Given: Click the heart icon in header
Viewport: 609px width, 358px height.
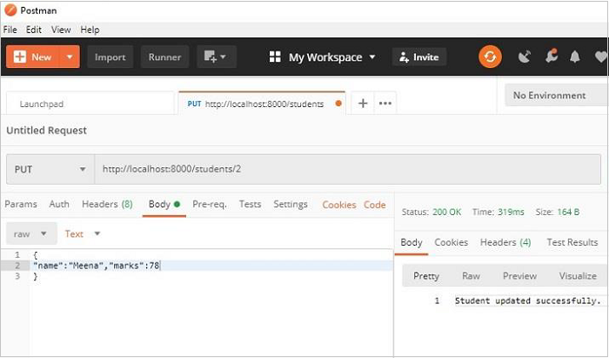Looking at the screenshot, I should 599,57.
